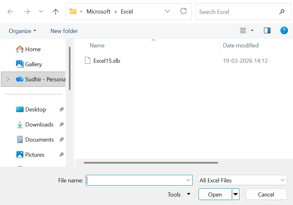Viewport: 293px width, 205px height.
Task: Click the preview pane icon
Action: 267,30
